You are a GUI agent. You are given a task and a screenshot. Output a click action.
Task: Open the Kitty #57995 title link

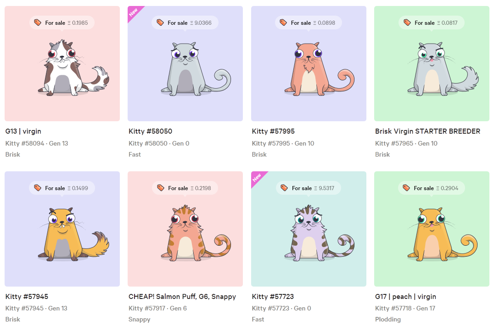point(273,131)
